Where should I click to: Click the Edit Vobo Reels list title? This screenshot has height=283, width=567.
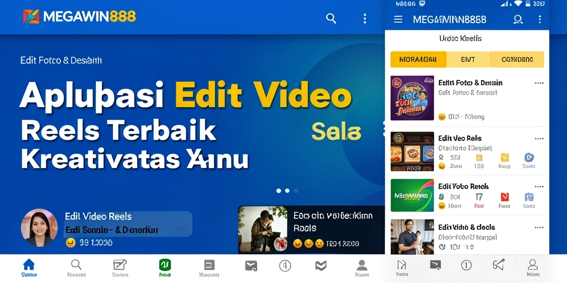click(463, 187)
